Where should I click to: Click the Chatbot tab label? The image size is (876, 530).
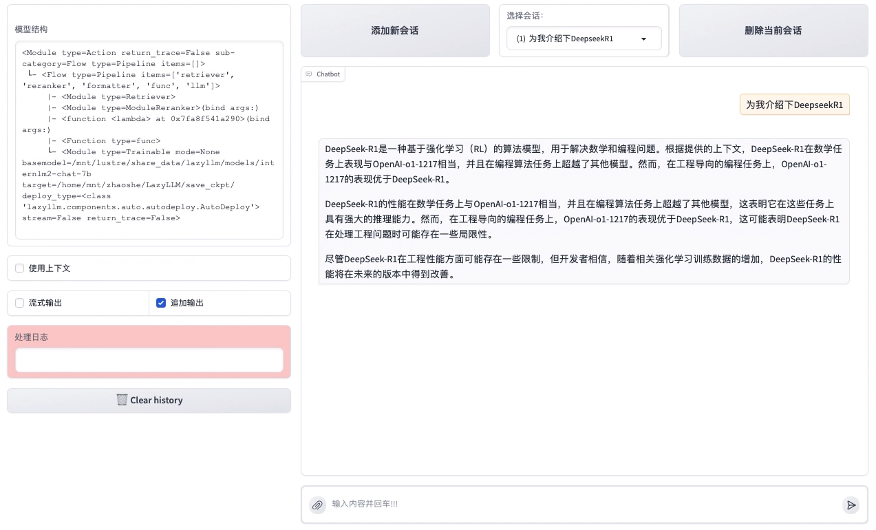[328, 74]
